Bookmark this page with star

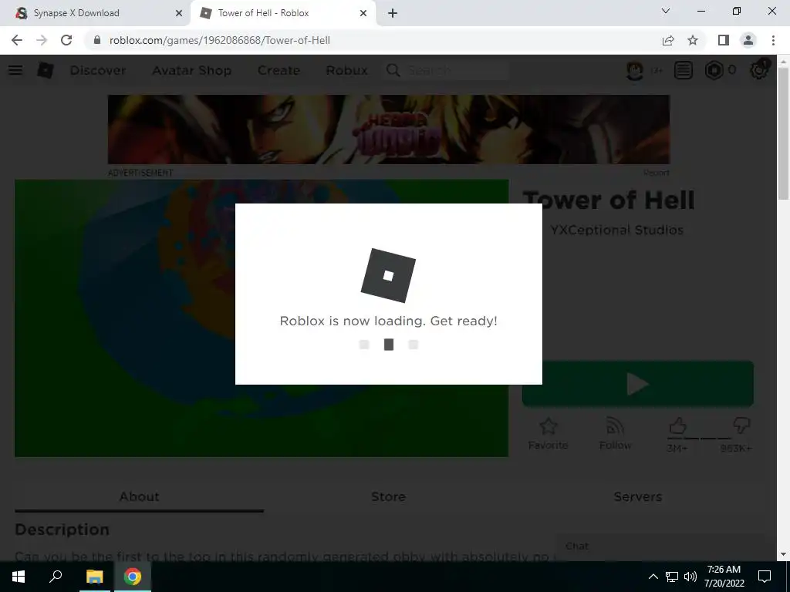point(693,40)
